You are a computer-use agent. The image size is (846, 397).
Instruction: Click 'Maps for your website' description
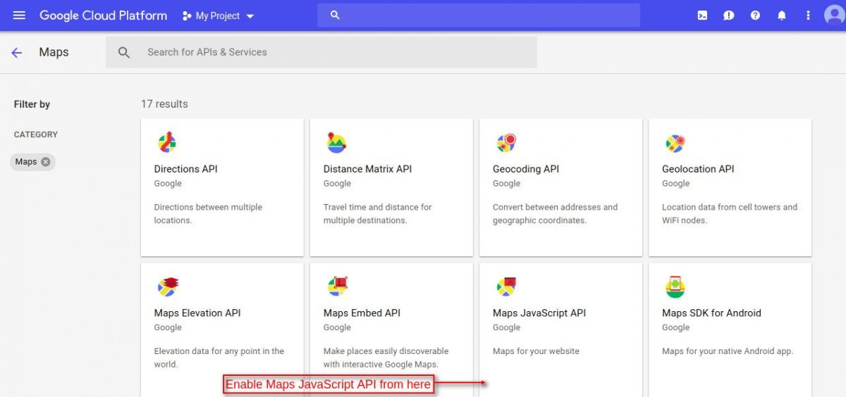tap(536, 351)
